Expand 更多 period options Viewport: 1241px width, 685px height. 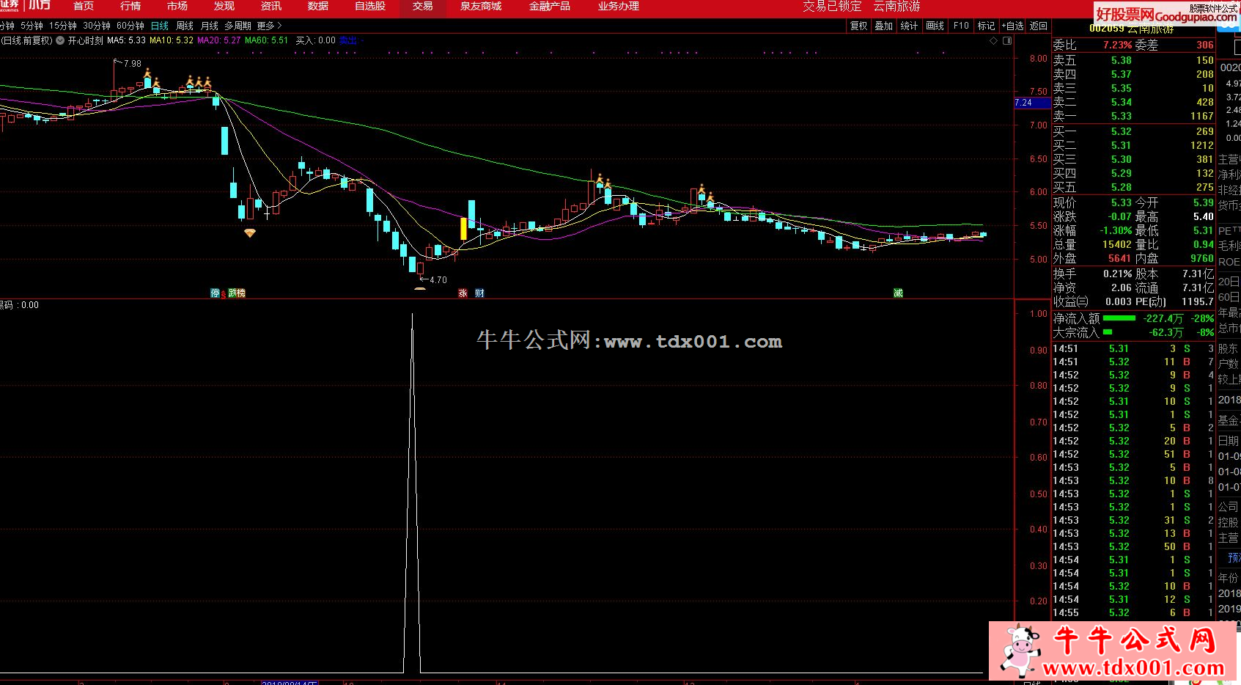pyautogui.click(x=268, y=26)
